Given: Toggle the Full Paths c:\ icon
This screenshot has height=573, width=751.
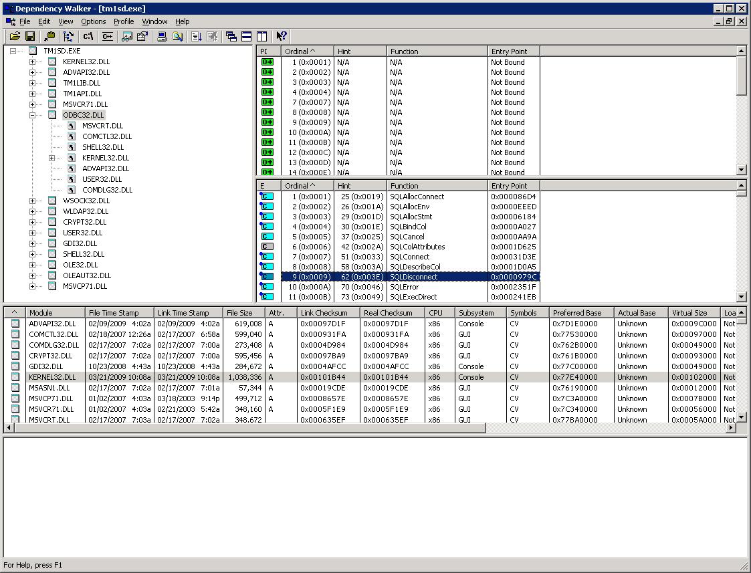Looking at the screenshot, I should [x=88, y=36].
